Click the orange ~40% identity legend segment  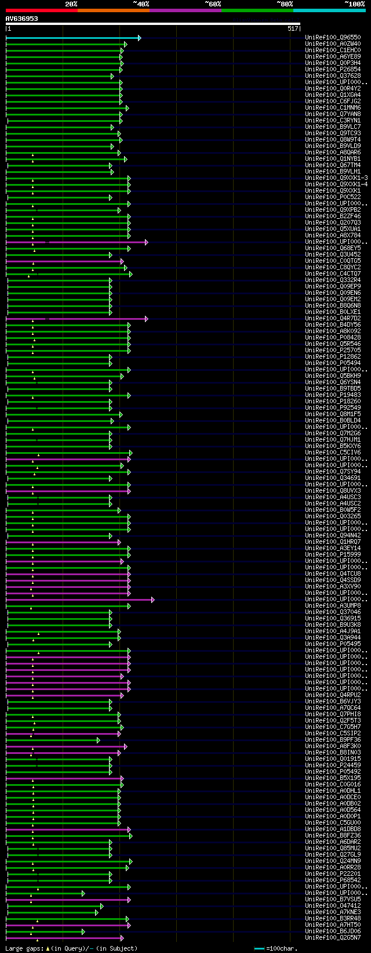(x=113, y=10)
